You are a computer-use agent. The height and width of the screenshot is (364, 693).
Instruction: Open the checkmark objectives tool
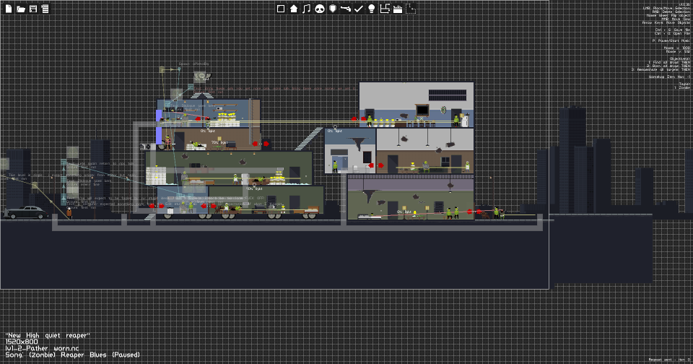pyautogui.click(x=359, y=9)
